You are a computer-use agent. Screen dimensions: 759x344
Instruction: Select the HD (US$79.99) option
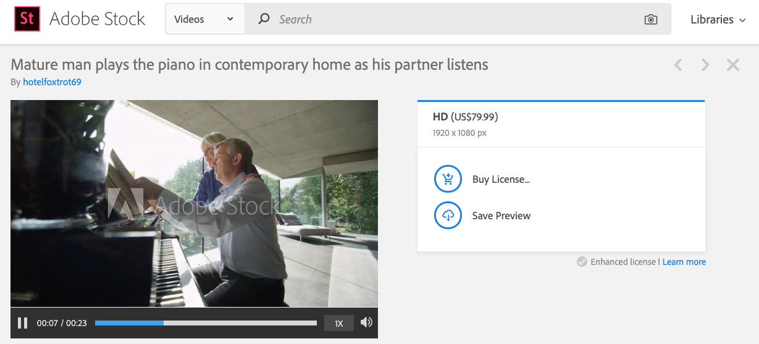click(561, 124)
